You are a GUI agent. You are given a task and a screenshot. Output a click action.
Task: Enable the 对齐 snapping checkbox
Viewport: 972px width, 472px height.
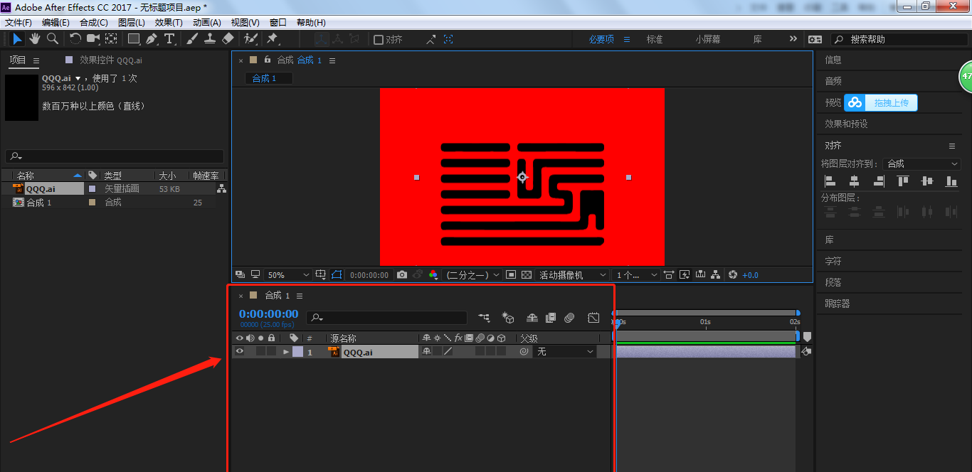tap(379, 40)
